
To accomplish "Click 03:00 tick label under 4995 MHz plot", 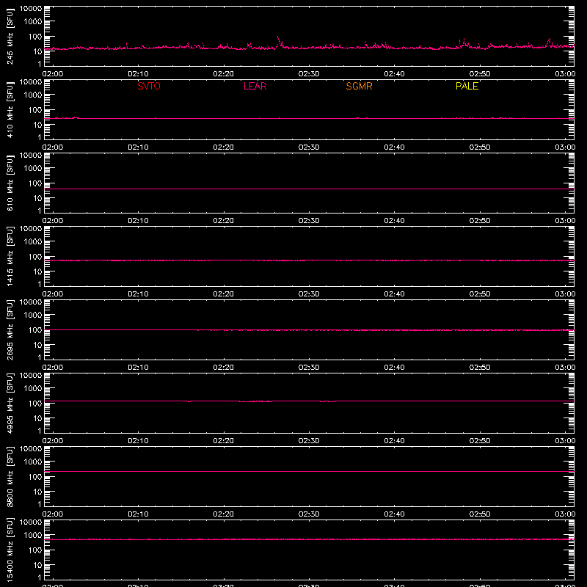I will click(565, 441).
